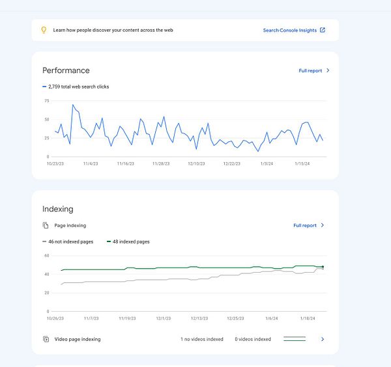Open the Search Console Insights link
The image size is (391, 367).
(x=289, y=30)
